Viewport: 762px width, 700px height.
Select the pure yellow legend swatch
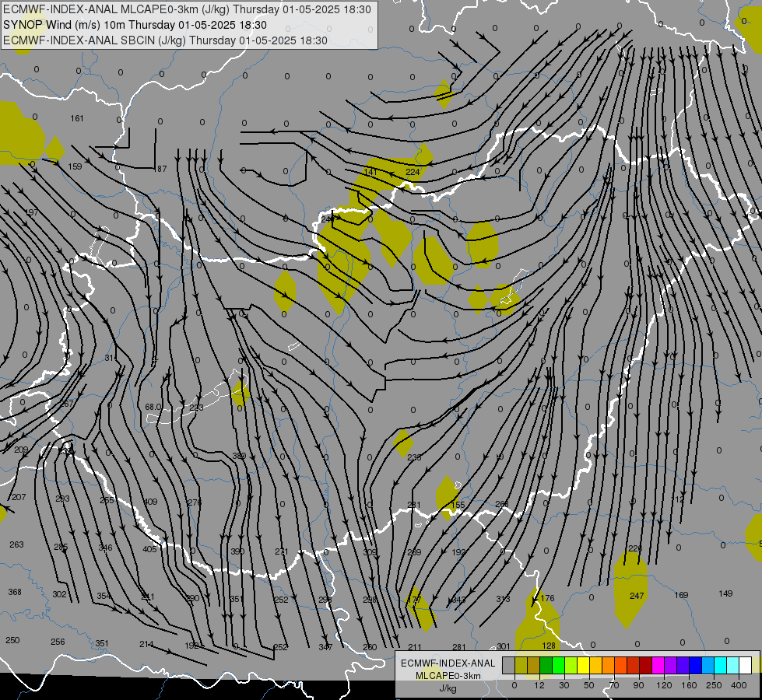[x=583, y=666]
